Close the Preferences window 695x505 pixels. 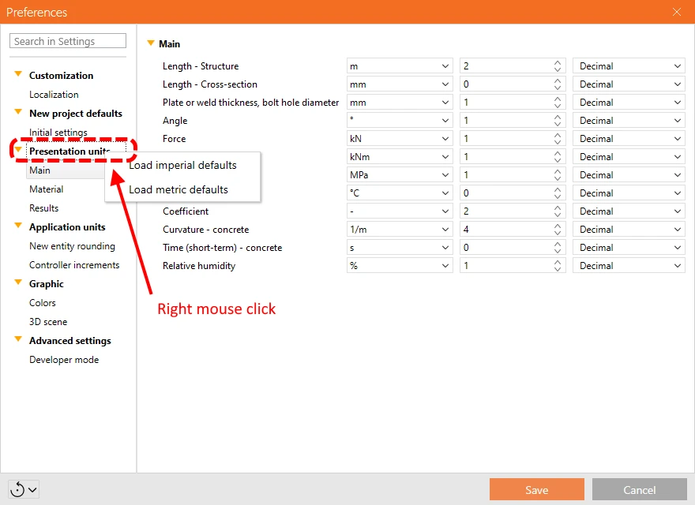tap(676, 12)
